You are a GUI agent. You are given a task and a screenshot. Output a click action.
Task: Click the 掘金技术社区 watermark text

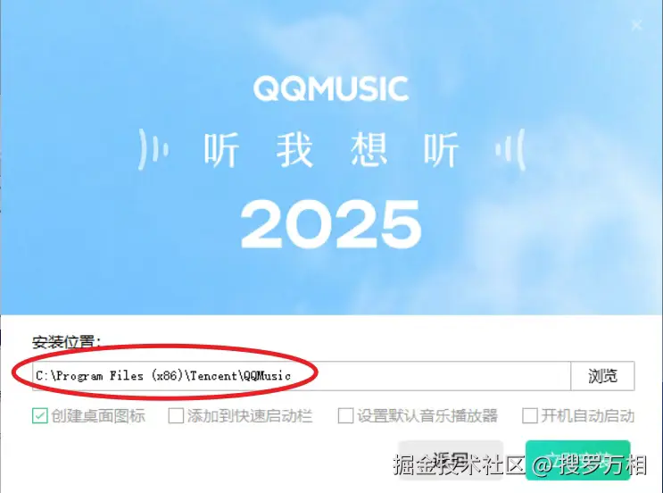tap(460, 464)
